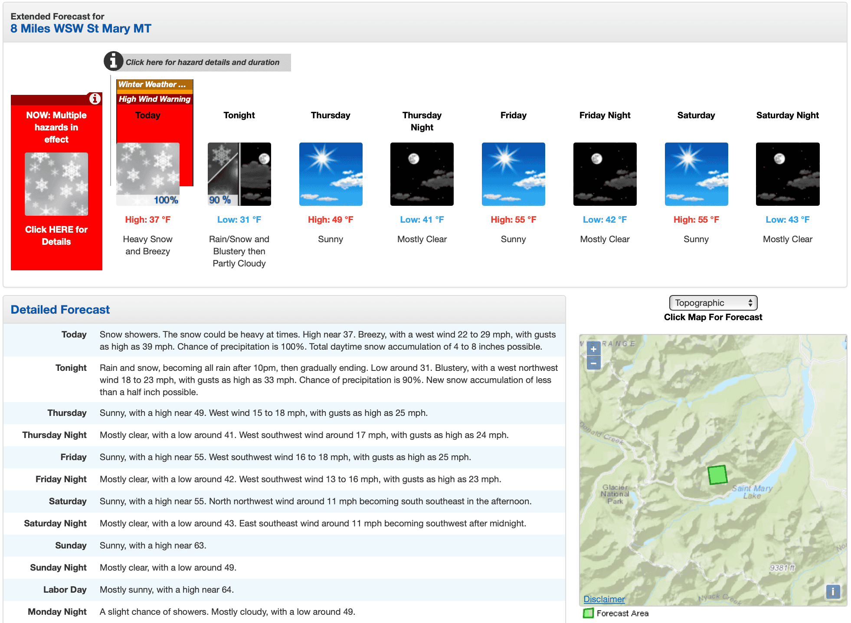The image size is (851, 623).
Task: Click Glacier National Park label on the map
Action: (615, 494)
